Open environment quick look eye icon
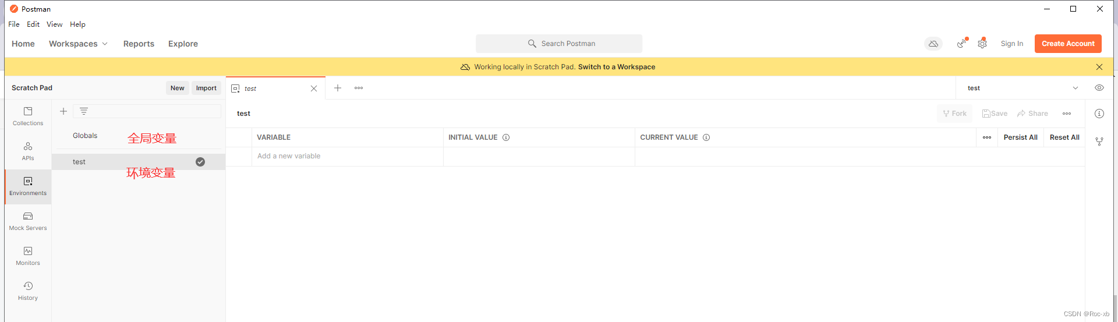This screenshot has height=322, width=1118. [x=1099, y=88]
